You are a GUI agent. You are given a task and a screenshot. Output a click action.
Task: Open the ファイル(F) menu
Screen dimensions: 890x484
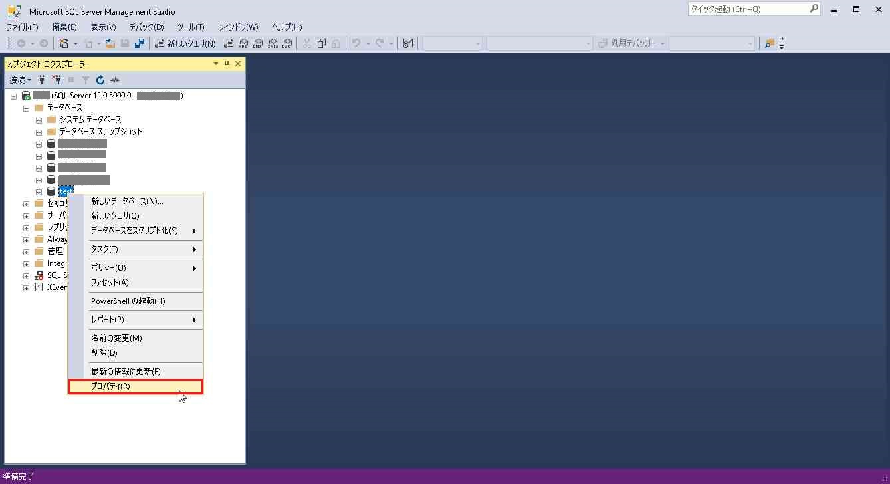click(22, 27)
